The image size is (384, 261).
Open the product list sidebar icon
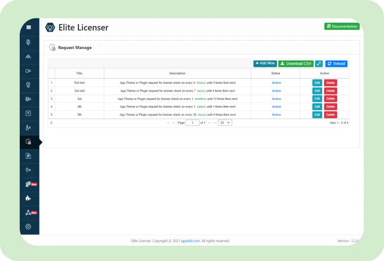(28, 71)
